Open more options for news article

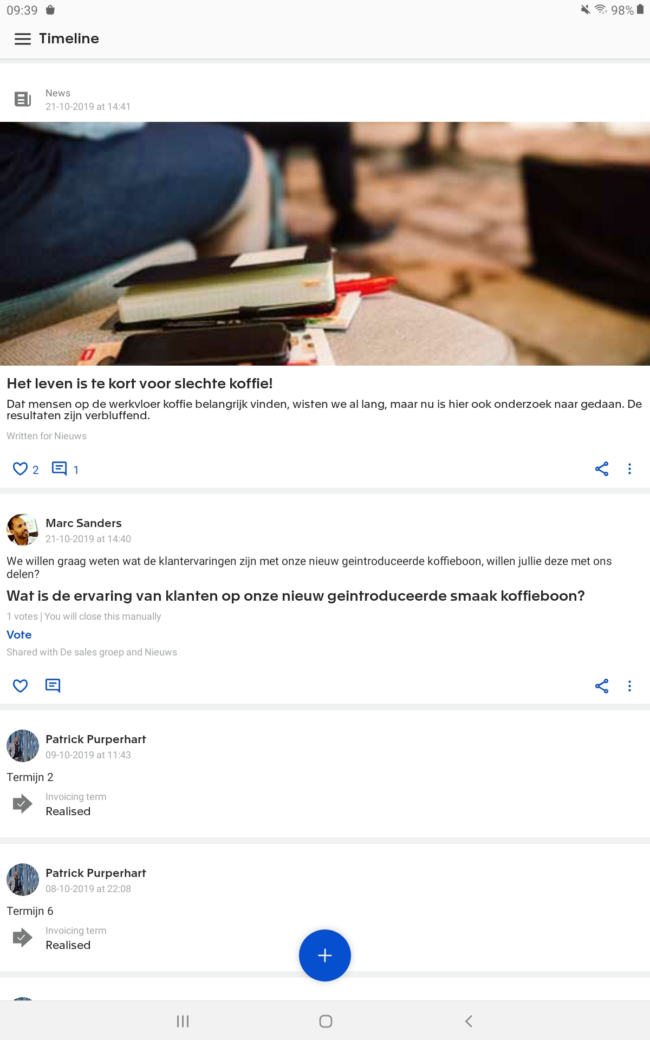(629, 469)
